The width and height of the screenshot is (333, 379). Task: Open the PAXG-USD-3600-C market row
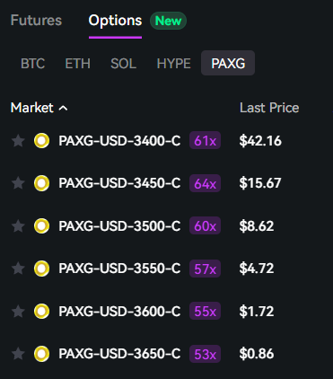[x=166, y=312]
